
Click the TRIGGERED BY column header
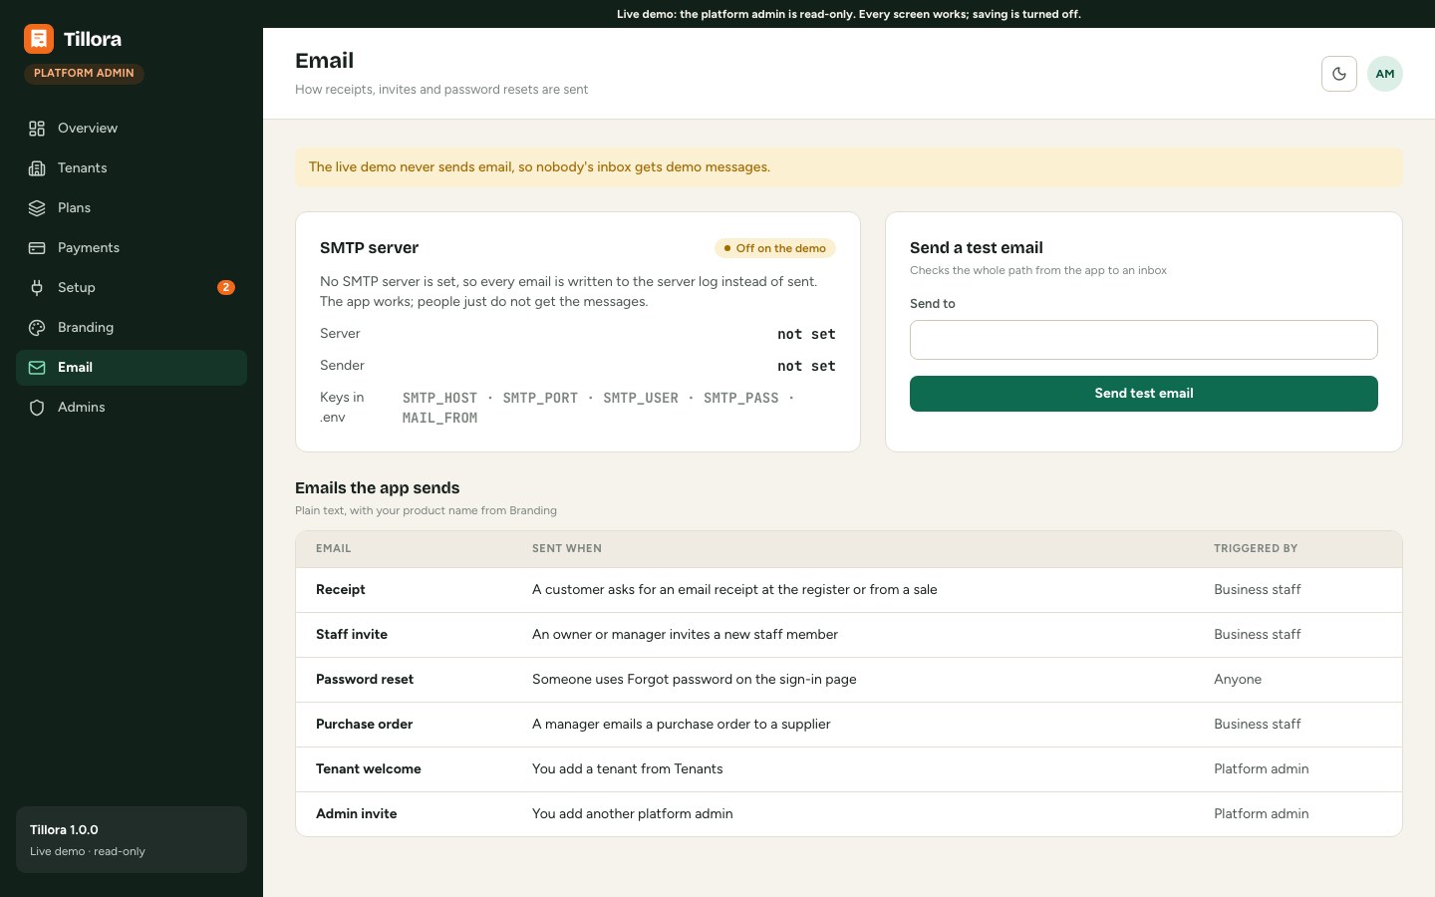click(1256, 548)
